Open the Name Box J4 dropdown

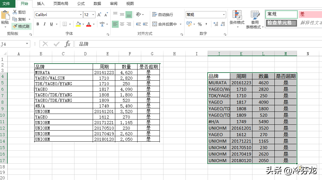tap(27, 44)
